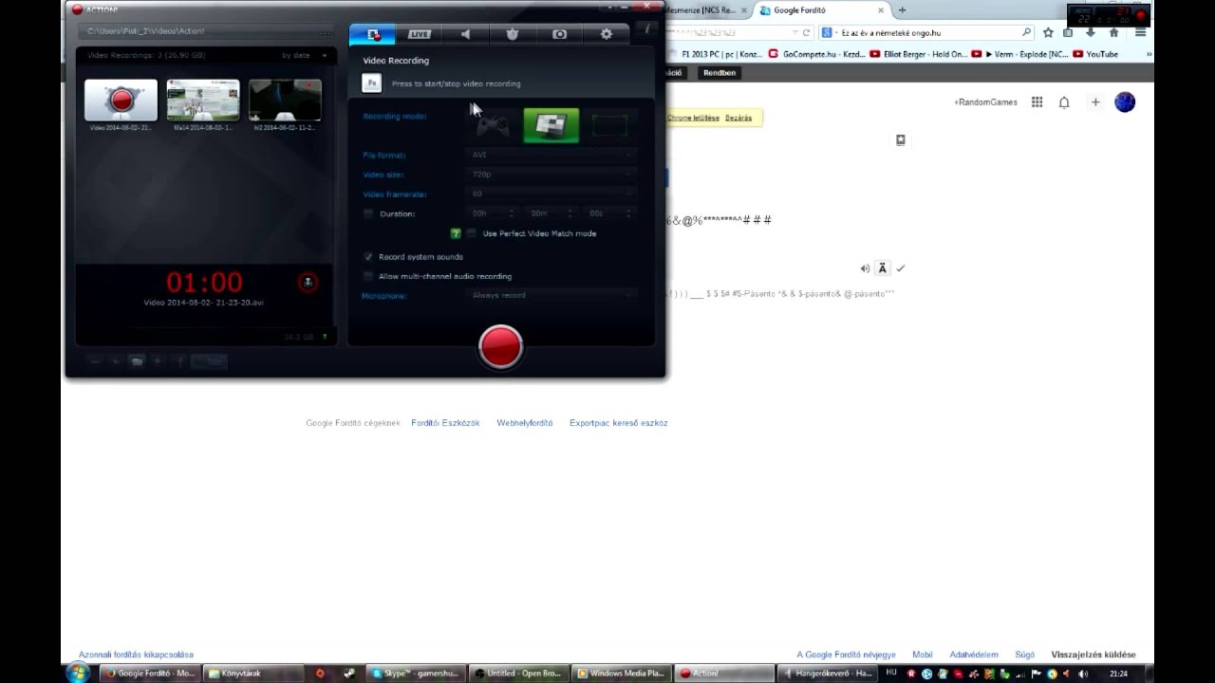This screenshot has width=1215, height=683.
Task: Select the kl2 2014-08-02-11 recording thumbnail
Action: point(285,100)
